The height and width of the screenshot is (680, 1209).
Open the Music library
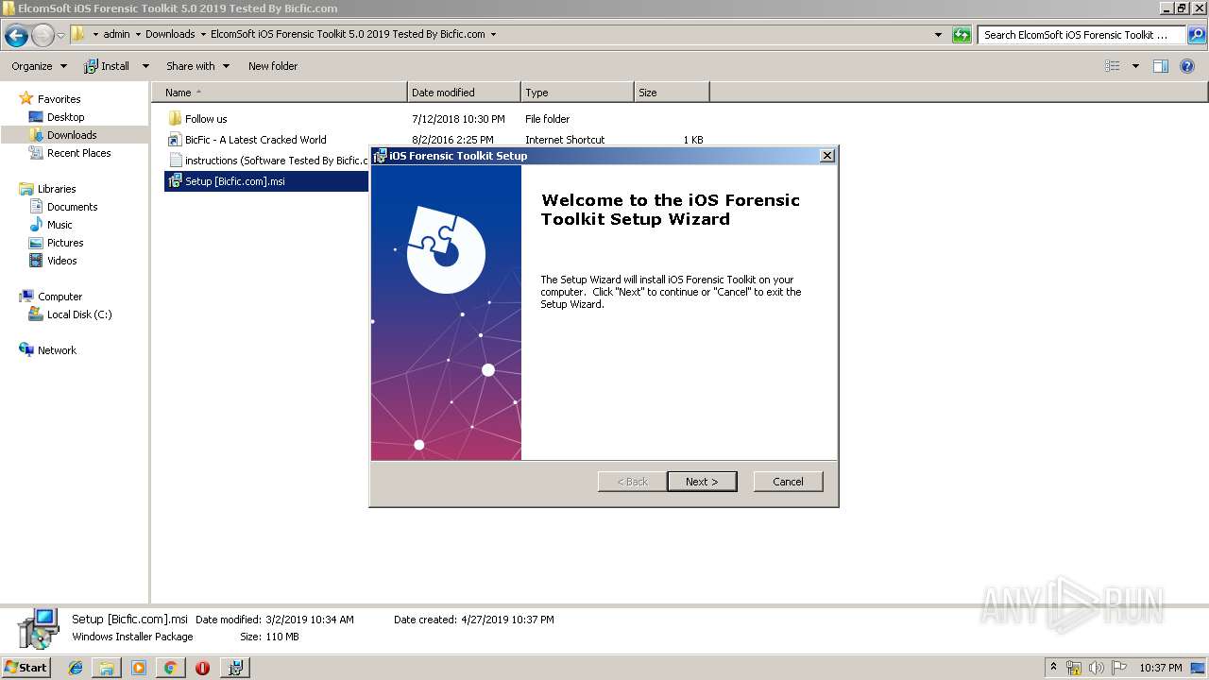[x=60, y=225]
